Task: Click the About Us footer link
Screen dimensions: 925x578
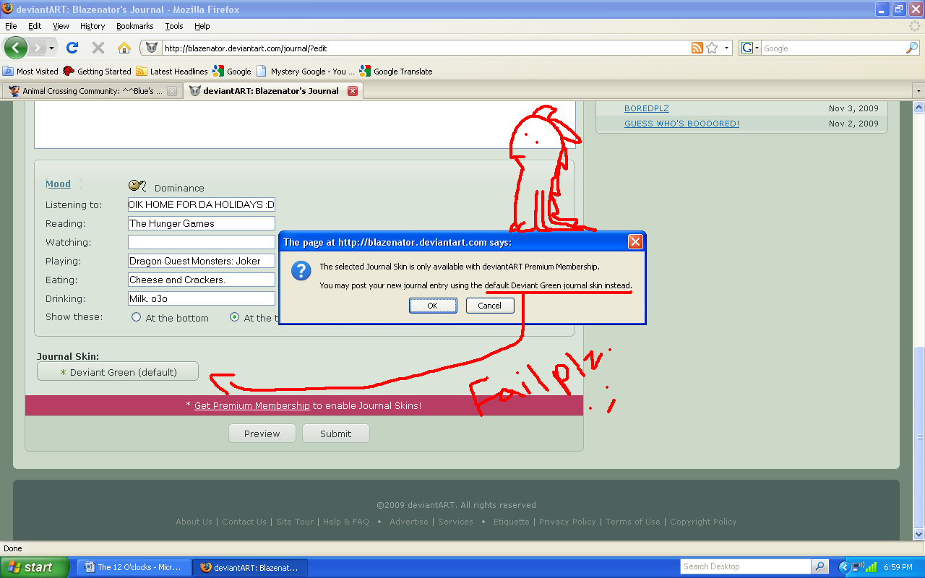Action: [x=194, y=522]
